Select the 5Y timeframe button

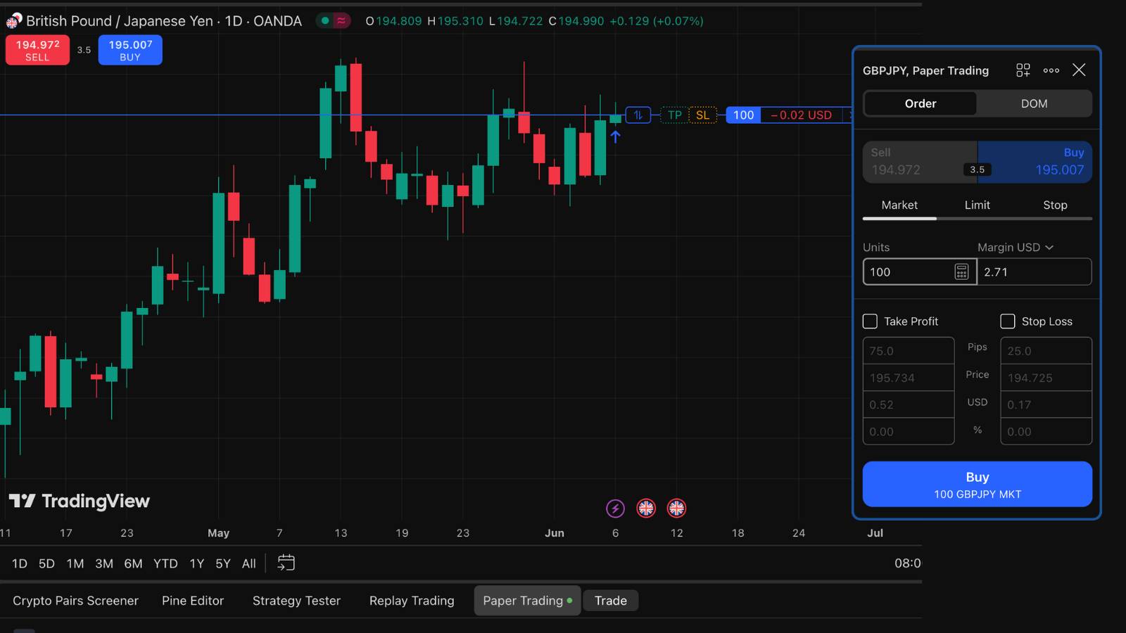[x=222, y=563]
